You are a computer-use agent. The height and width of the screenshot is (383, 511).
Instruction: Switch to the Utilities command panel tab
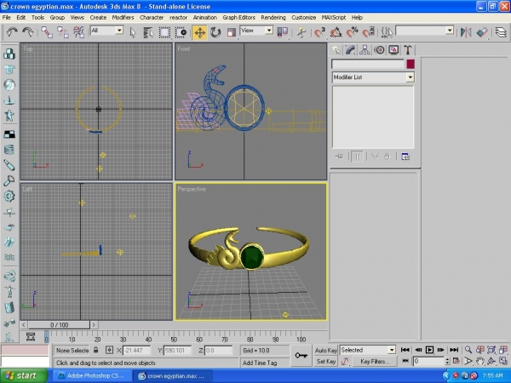pos(408,50)
